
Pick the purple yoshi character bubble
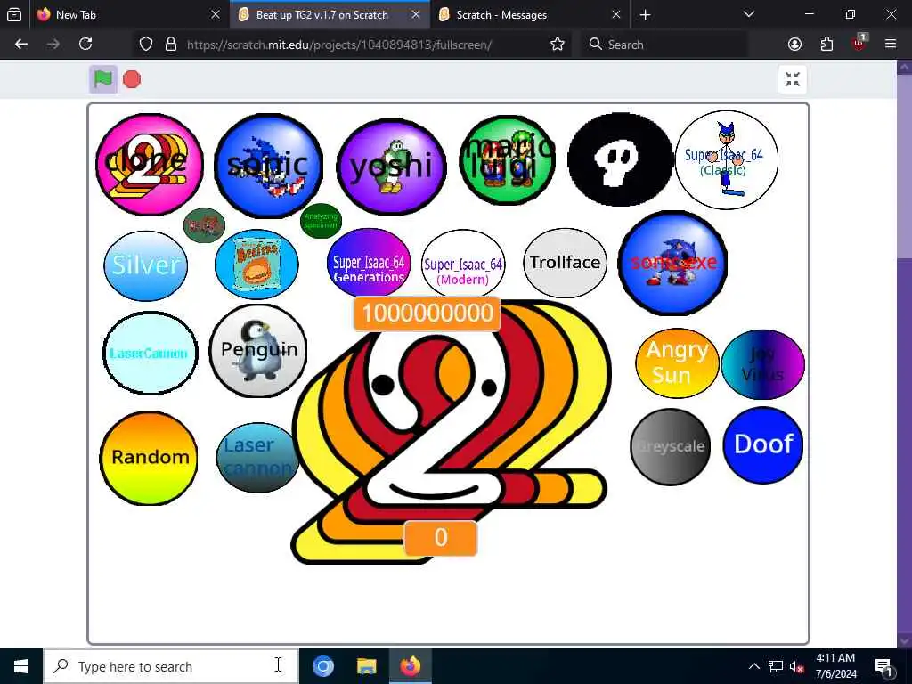392,167
